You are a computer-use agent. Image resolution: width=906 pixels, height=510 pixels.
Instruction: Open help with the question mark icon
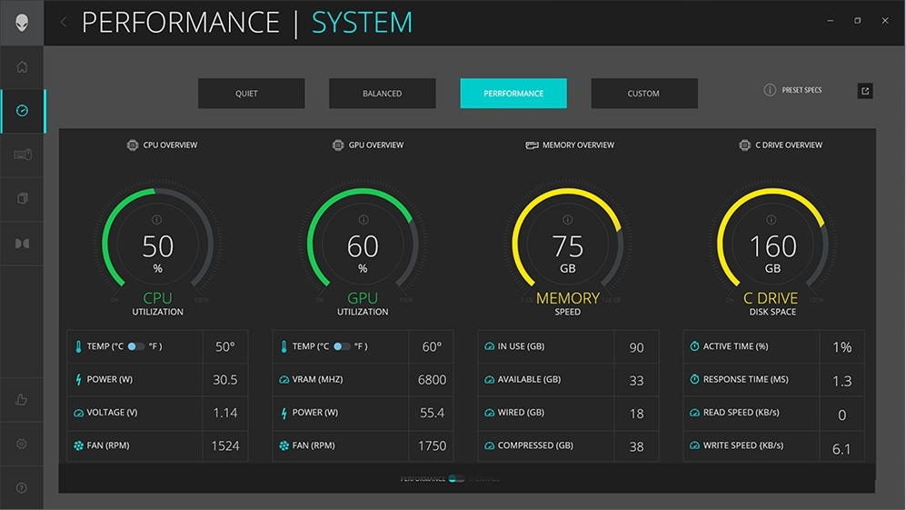[x=22, y=488]
